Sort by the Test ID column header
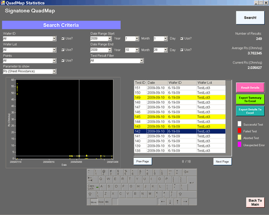The height and width of the screenshot is (215, 269). (x=140, y=83)
